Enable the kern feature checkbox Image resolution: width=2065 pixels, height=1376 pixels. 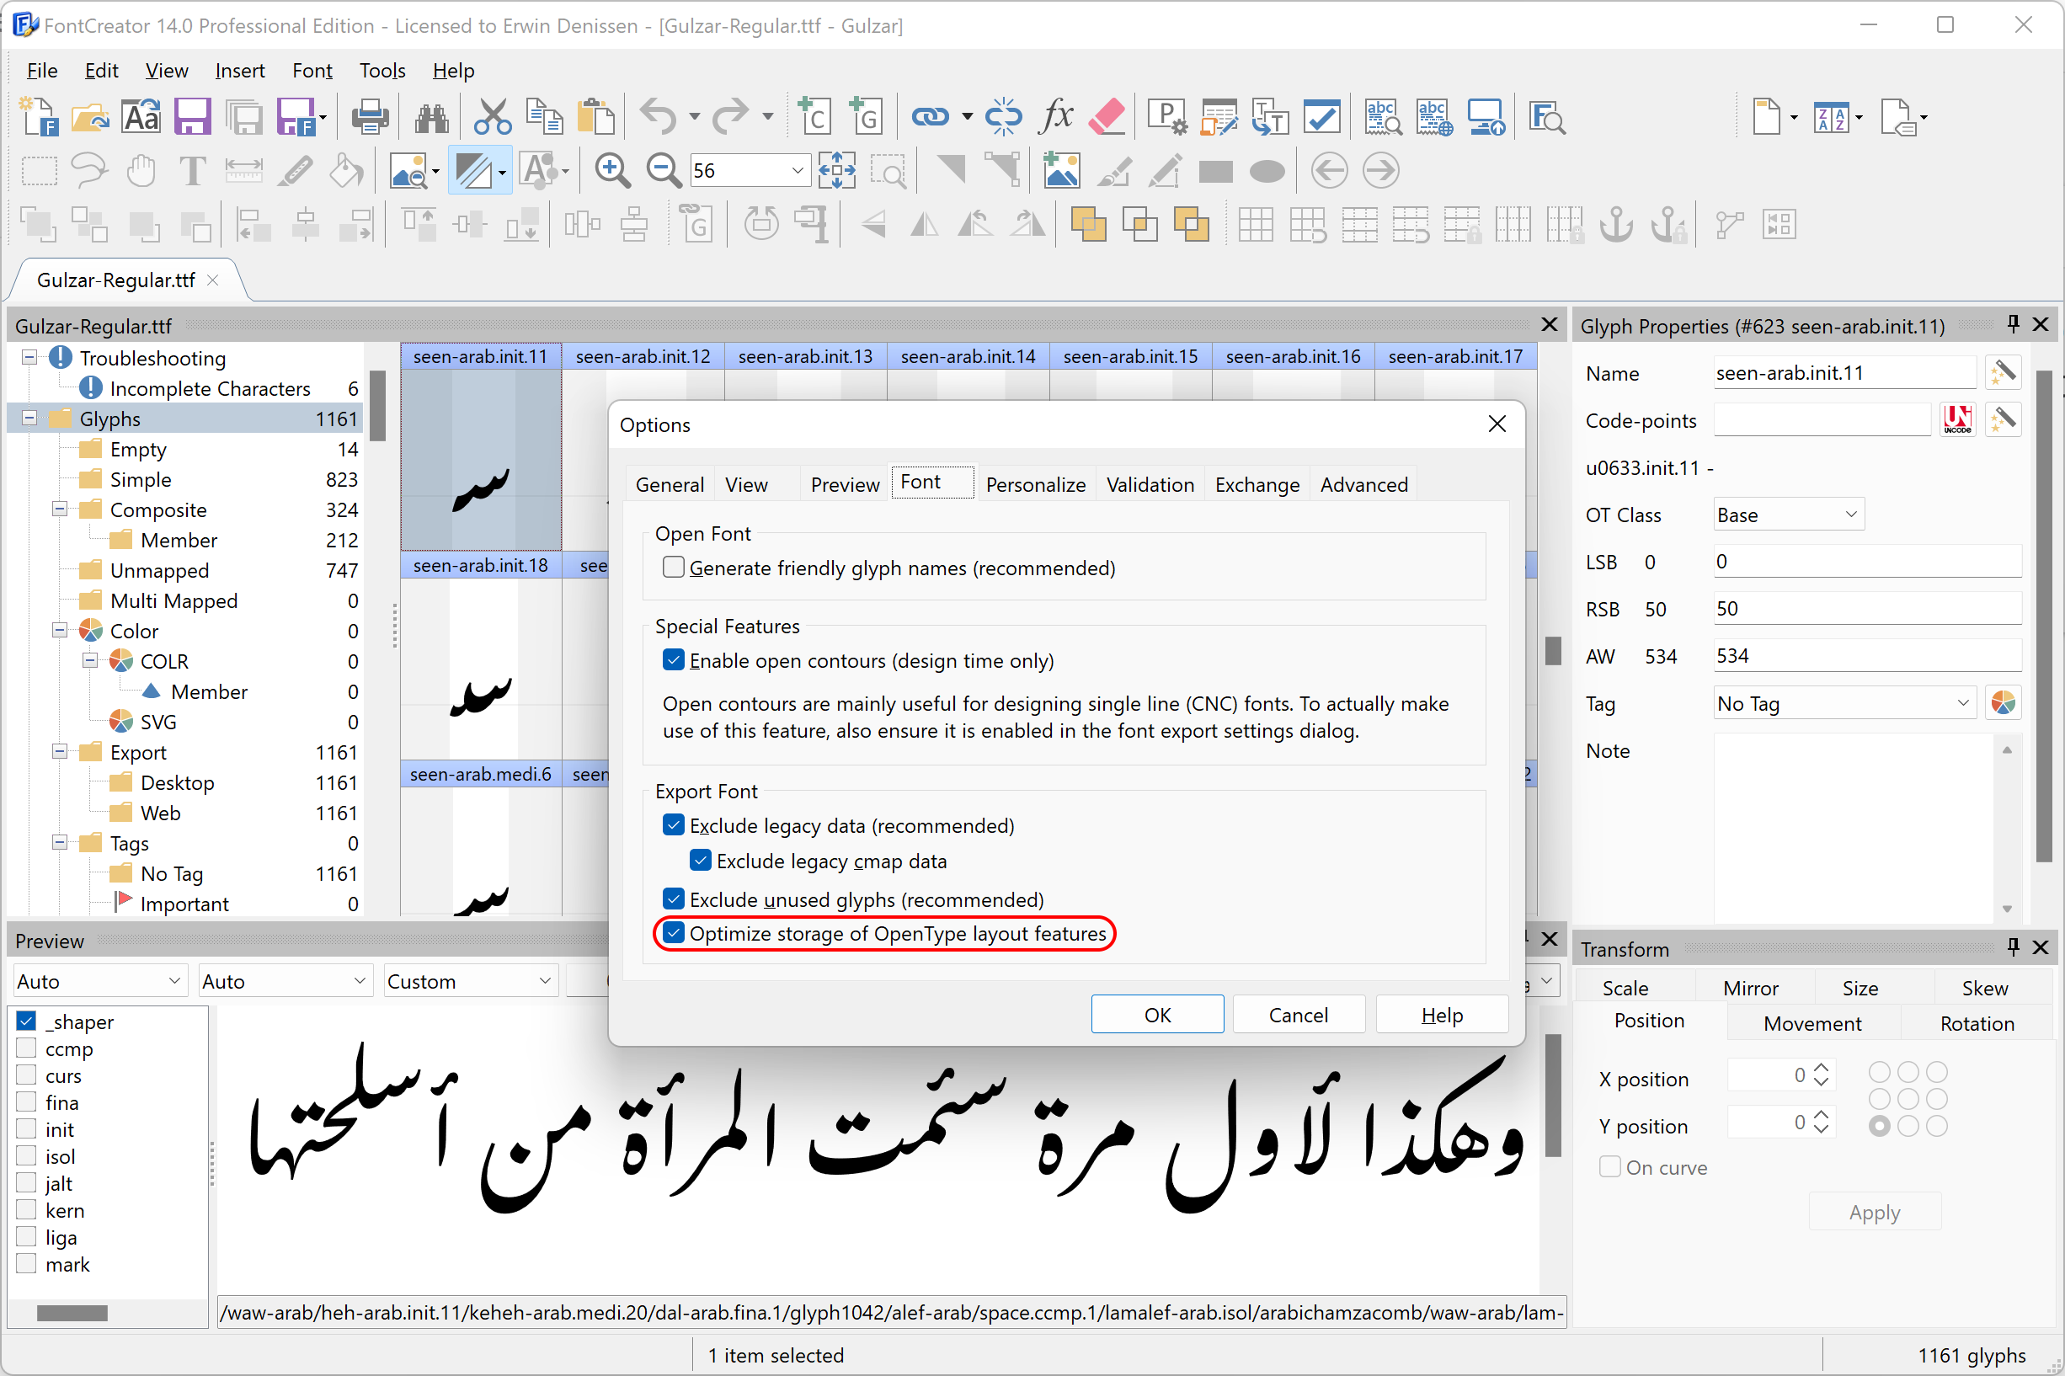[x=26, y=1210]
